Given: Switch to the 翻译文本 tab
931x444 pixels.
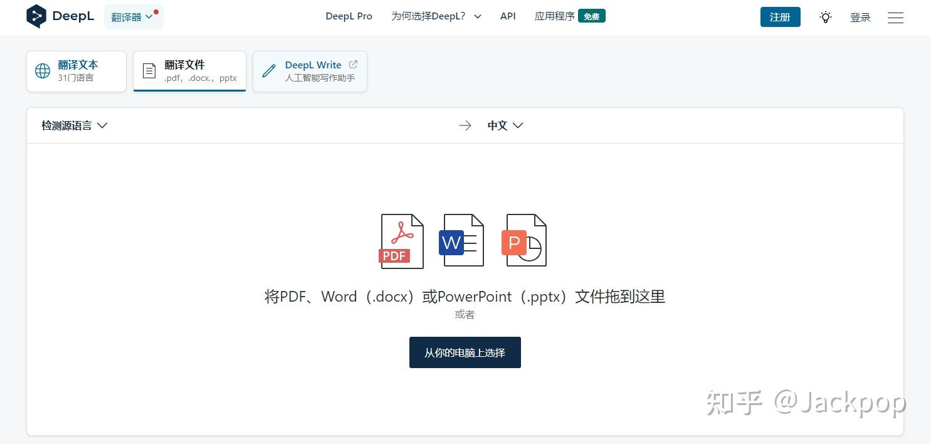Looking at the screenshot, I should [x=76, y=71].
